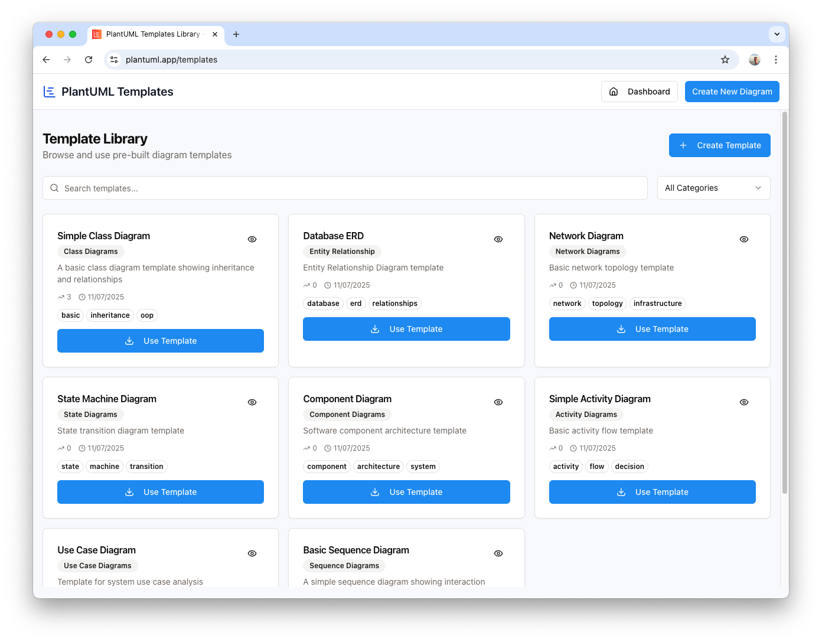The width and height of the screenshot is (822, 642).
Task: Click the oop tag
Action: [147, 315]
